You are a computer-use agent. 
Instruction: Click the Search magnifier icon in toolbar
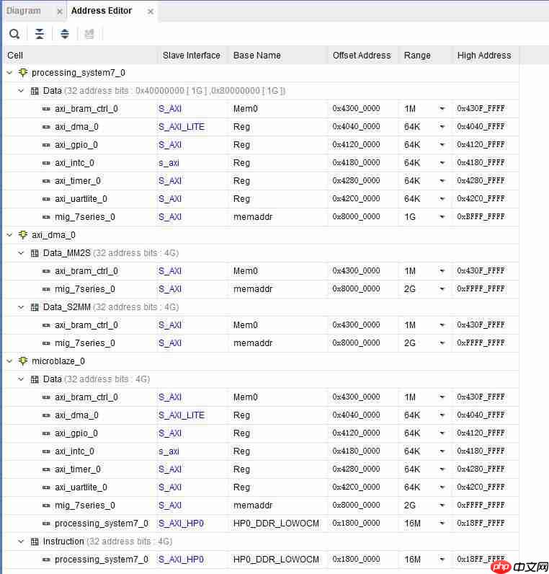[x=14, y=34]
